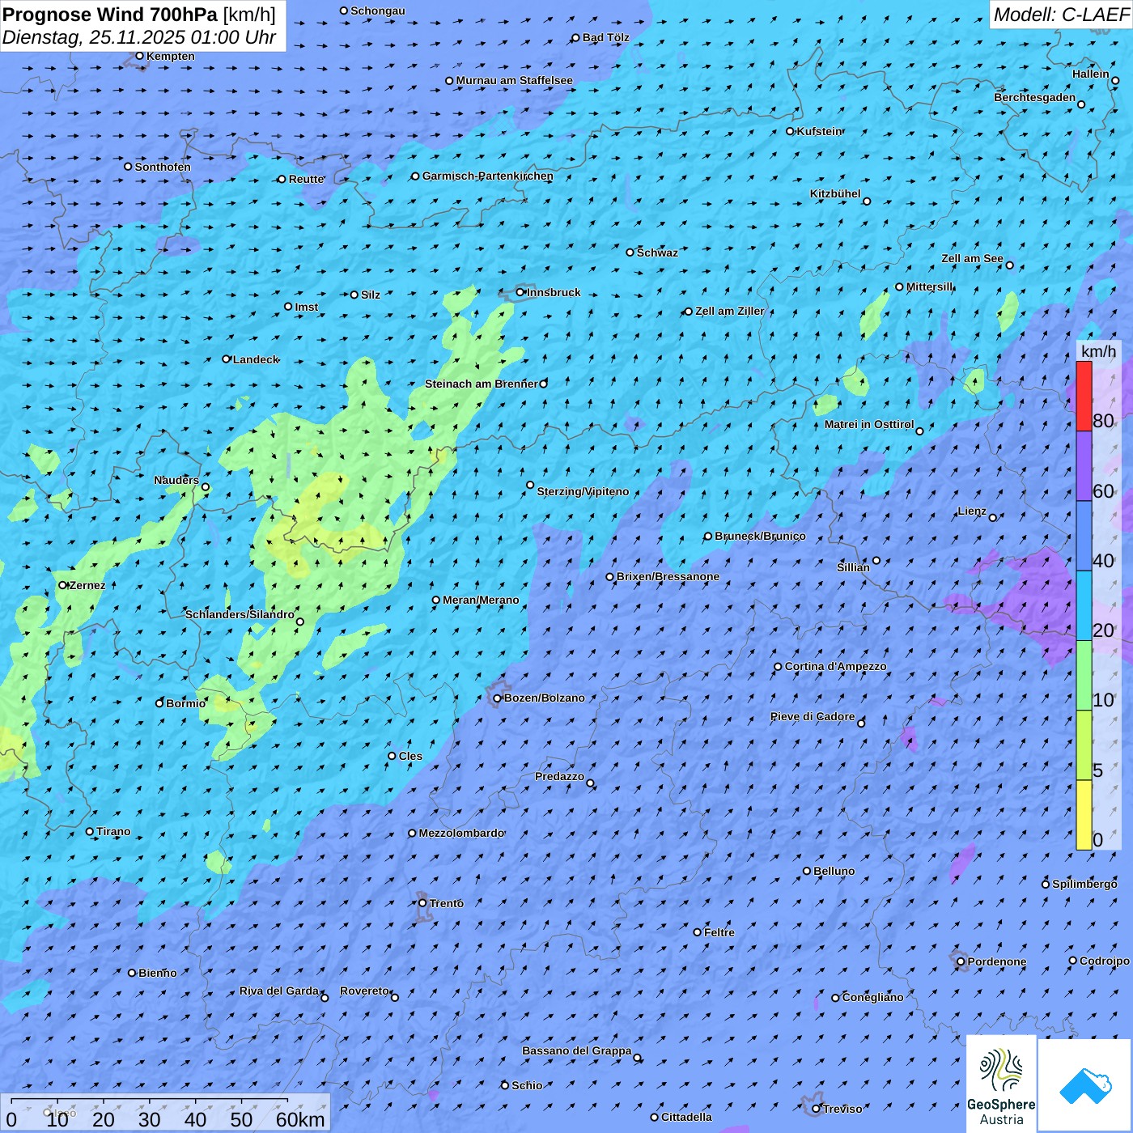The height and width of the screenshot is (1133, 1133).
Task: Click the Schio label
Action: (x=527, y=1085)
